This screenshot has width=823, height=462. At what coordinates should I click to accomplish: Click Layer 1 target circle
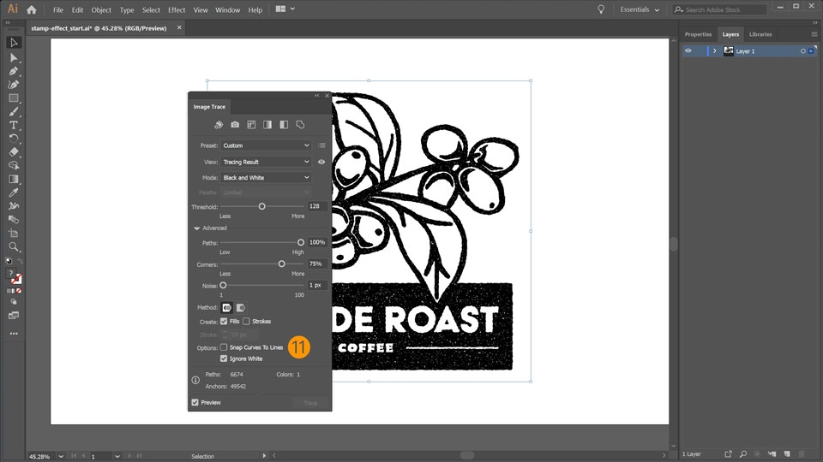tap(802, 51)
